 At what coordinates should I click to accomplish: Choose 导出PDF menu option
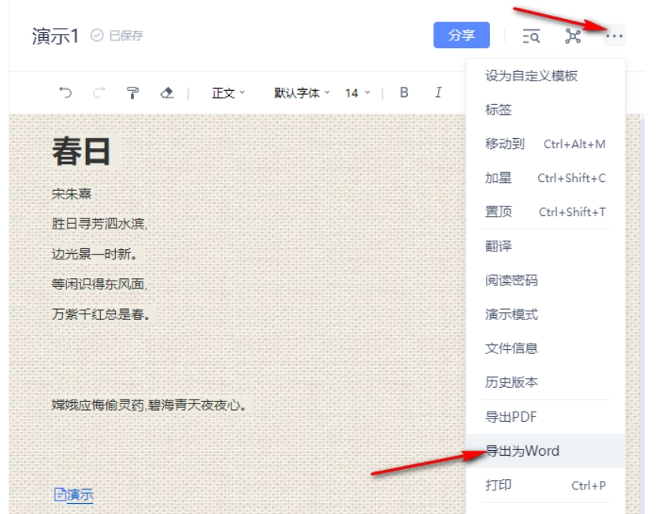[x=511, y=416]
